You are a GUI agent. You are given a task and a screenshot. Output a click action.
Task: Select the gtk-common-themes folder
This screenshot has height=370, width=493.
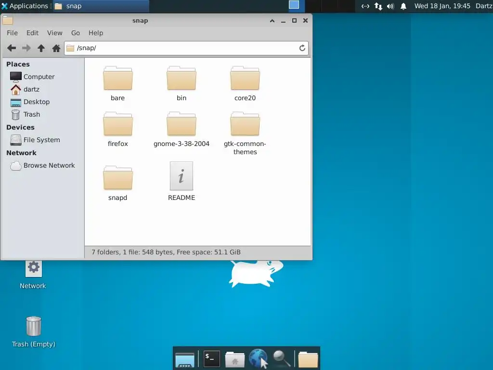tap(245, 133)
